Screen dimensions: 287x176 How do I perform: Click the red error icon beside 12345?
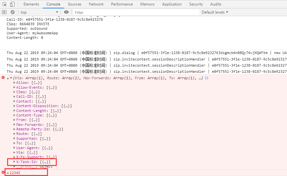click(3, 172)
